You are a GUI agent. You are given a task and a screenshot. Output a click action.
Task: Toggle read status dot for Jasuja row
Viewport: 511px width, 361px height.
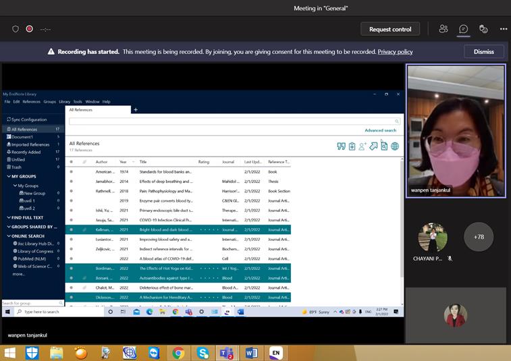[72, 220]
